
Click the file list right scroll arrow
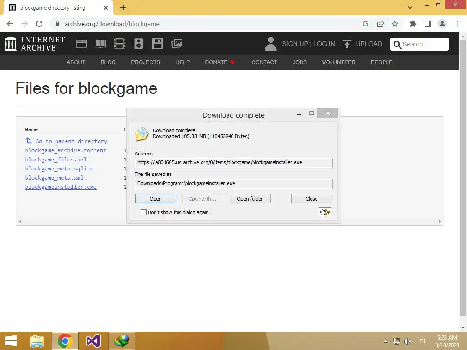(440, 221)
